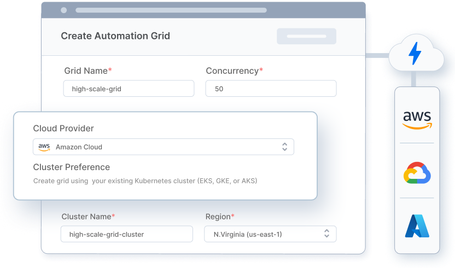Select the Google Cloud logo
Screen dimensions: 455x268
(x=417, y=173)
